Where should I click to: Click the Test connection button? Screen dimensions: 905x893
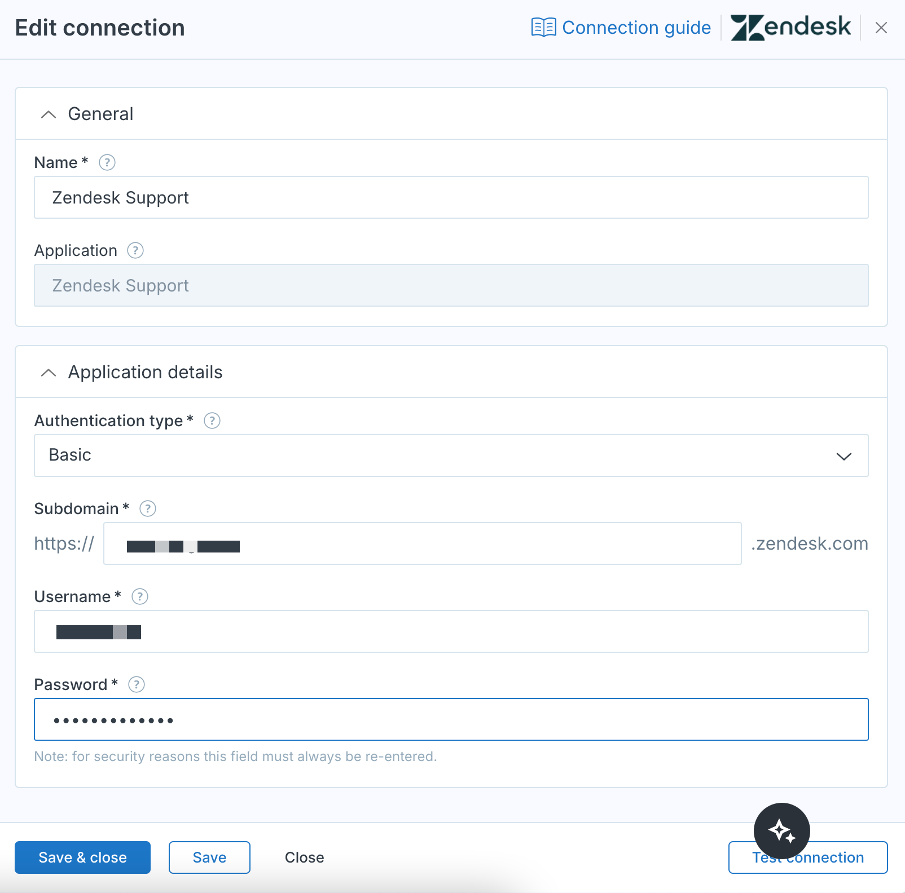point(808,857)
